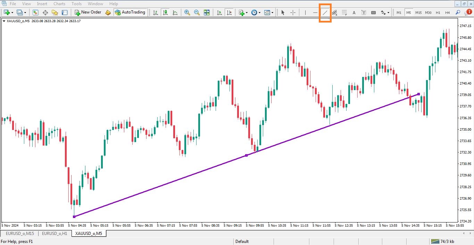Screen dimensions: 474x245
Task: Expand the Periodicity clock dropdown arrow
Action: coord(259,12)
